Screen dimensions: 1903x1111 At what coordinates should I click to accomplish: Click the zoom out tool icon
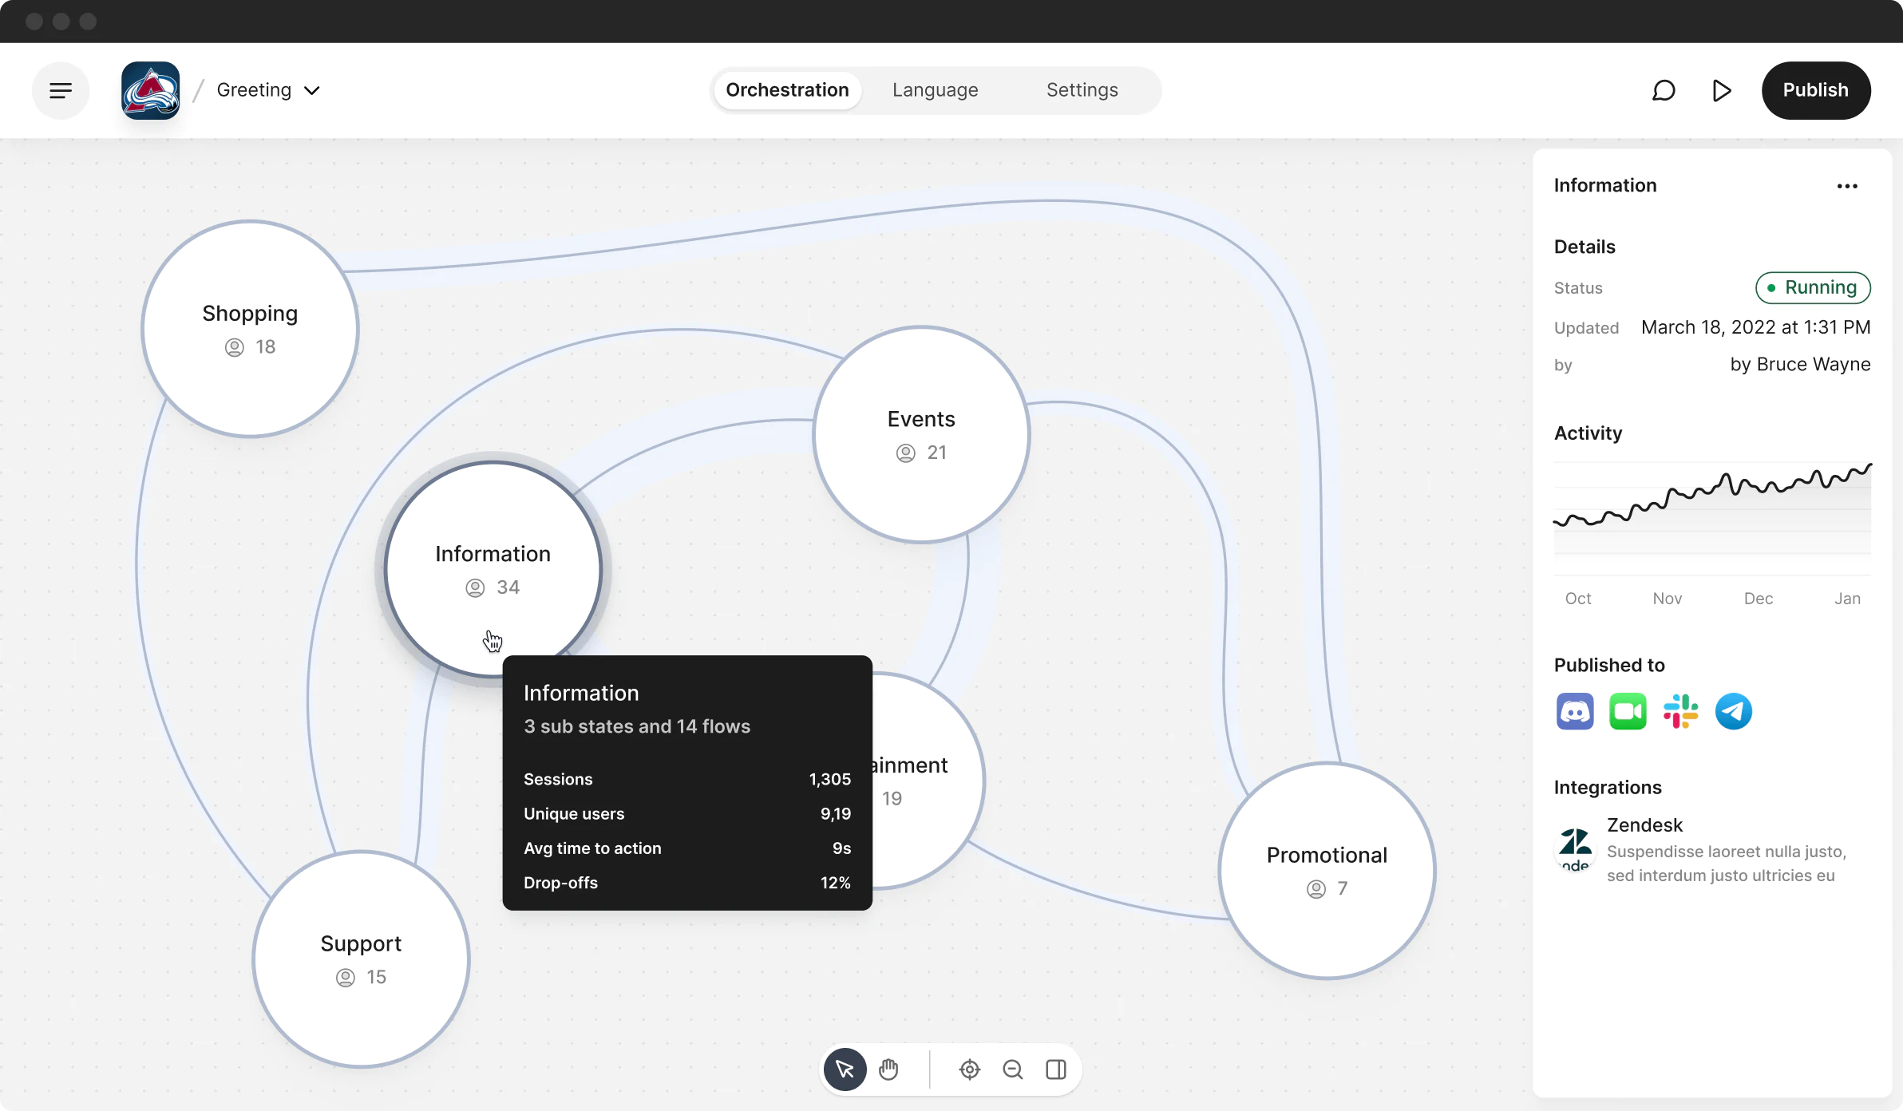tap(1011, 1069)
